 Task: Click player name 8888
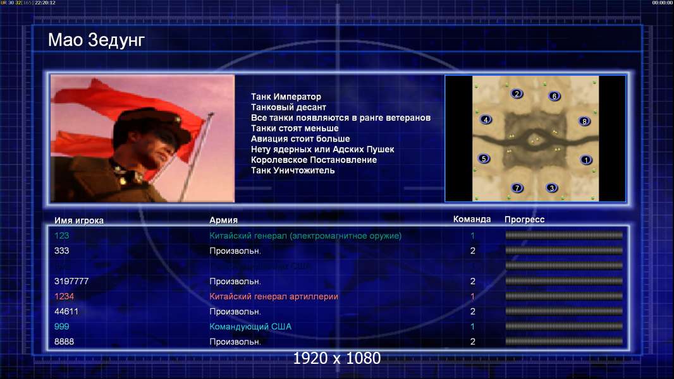point(64,342)
